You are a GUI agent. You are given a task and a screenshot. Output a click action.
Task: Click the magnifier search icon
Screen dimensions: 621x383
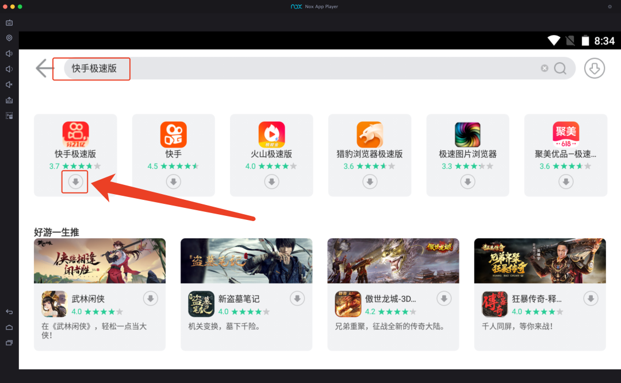[560, 68]
